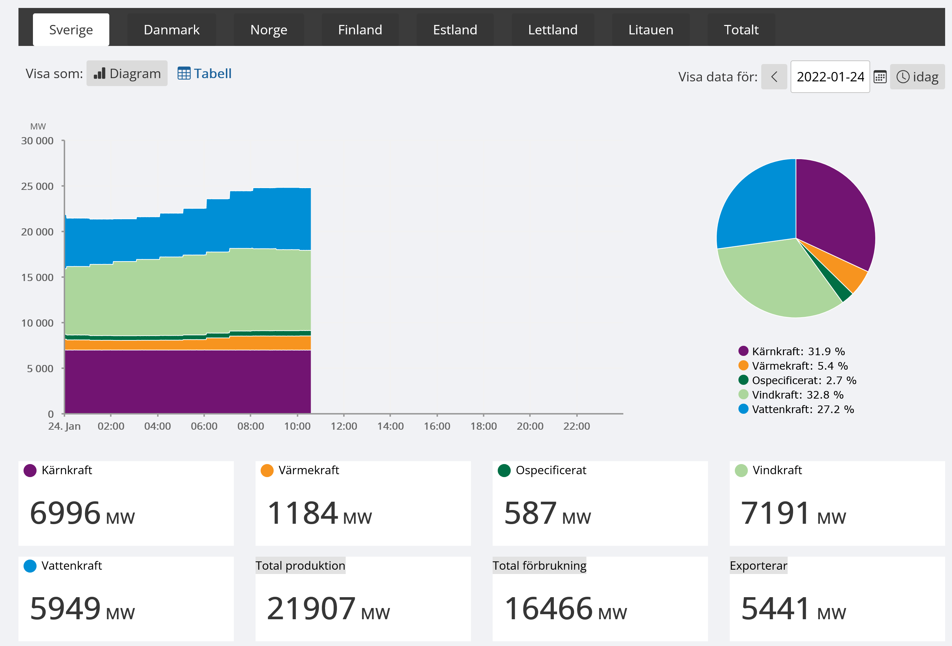Screen dimensions: 952x646
Task: Click the table grid icon beside Tabell
Action: 184,73
